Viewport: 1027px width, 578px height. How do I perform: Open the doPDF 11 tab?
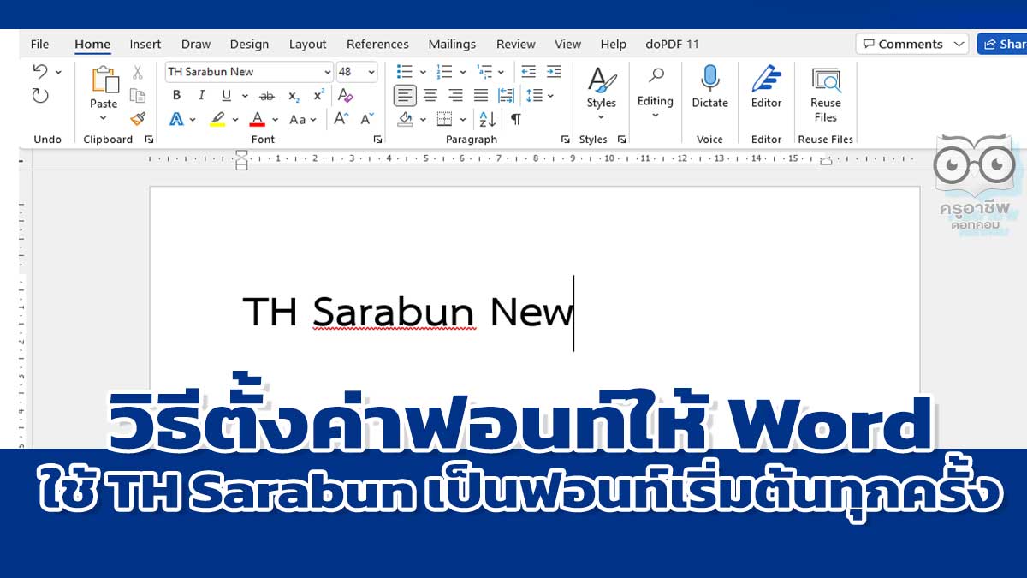[x=673, y=44]
